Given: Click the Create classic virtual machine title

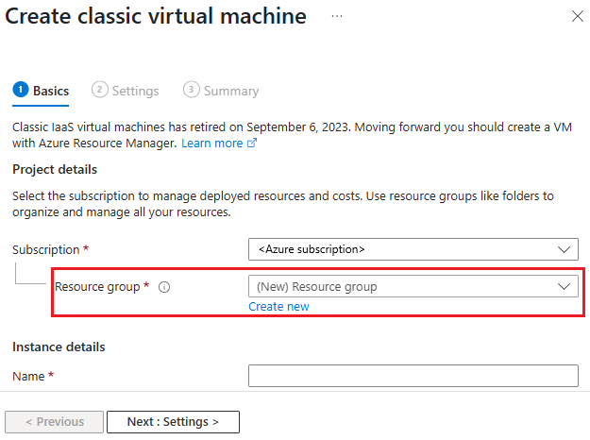Looking at the screenshot, I should click(x=157, y=17).
